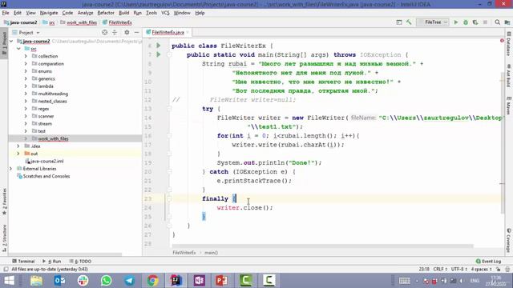Expand the collection folder

point(26,56)
